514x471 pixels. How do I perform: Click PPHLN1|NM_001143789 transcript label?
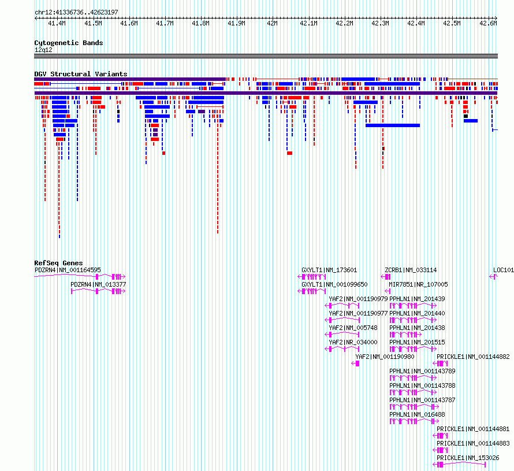click(422, 371)
